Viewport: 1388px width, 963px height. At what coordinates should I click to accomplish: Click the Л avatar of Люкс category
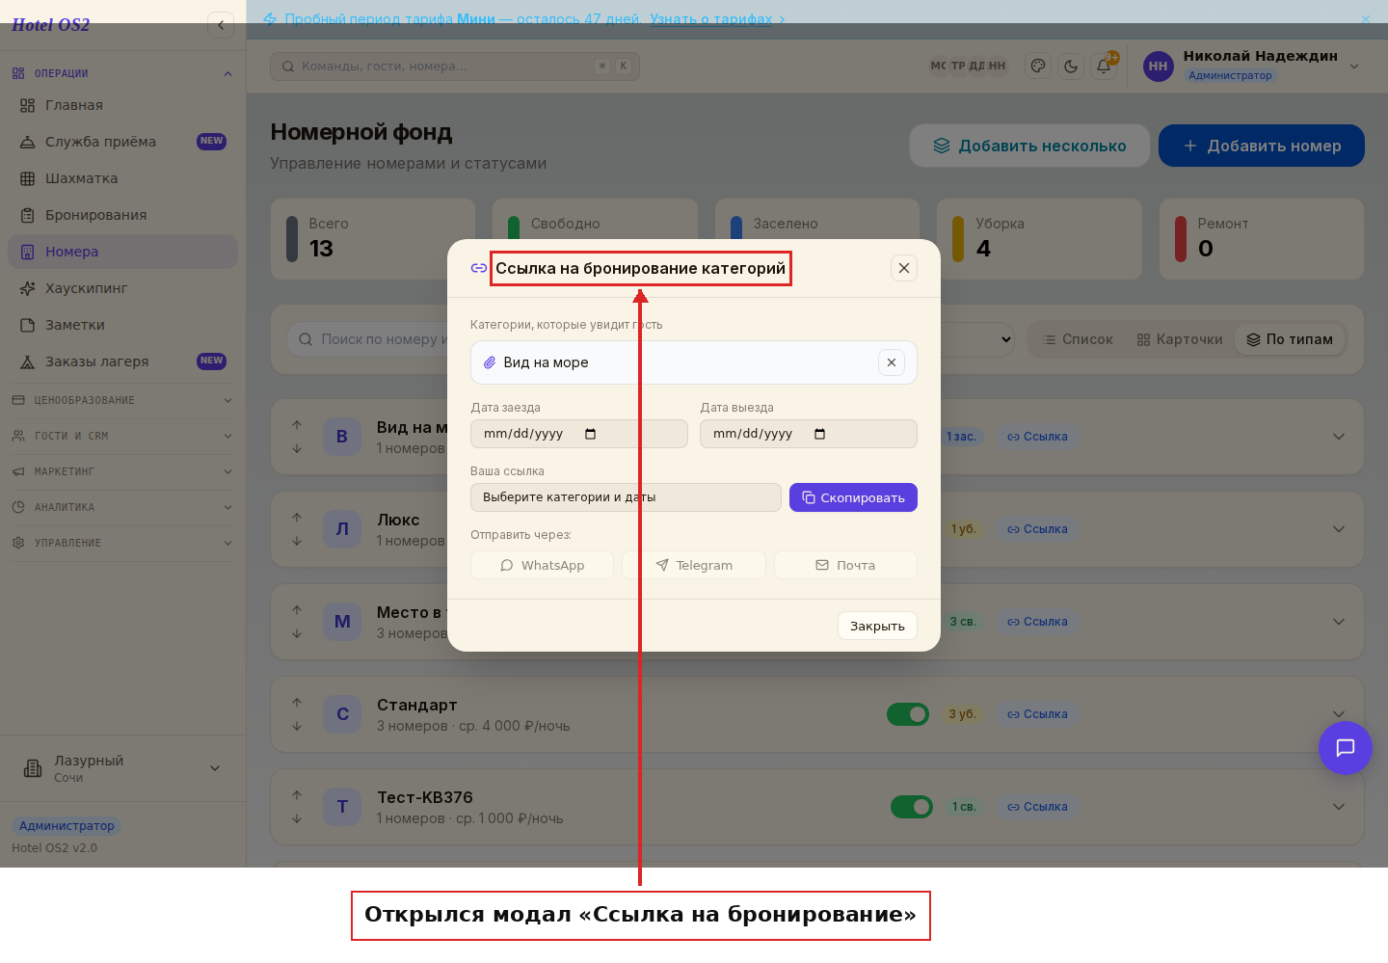click(342, 529)
